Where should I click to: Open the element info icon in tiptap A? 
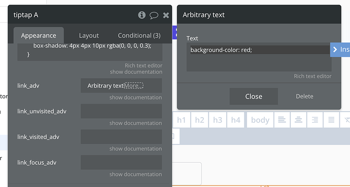142,15
